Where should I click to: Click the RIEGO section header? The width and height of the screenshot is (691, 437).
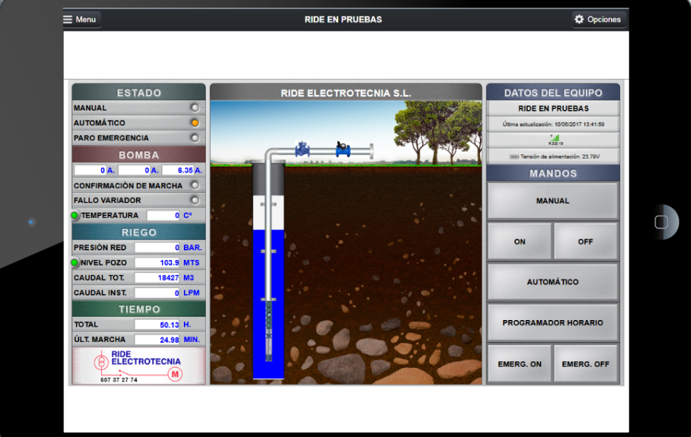coord(139,232)
